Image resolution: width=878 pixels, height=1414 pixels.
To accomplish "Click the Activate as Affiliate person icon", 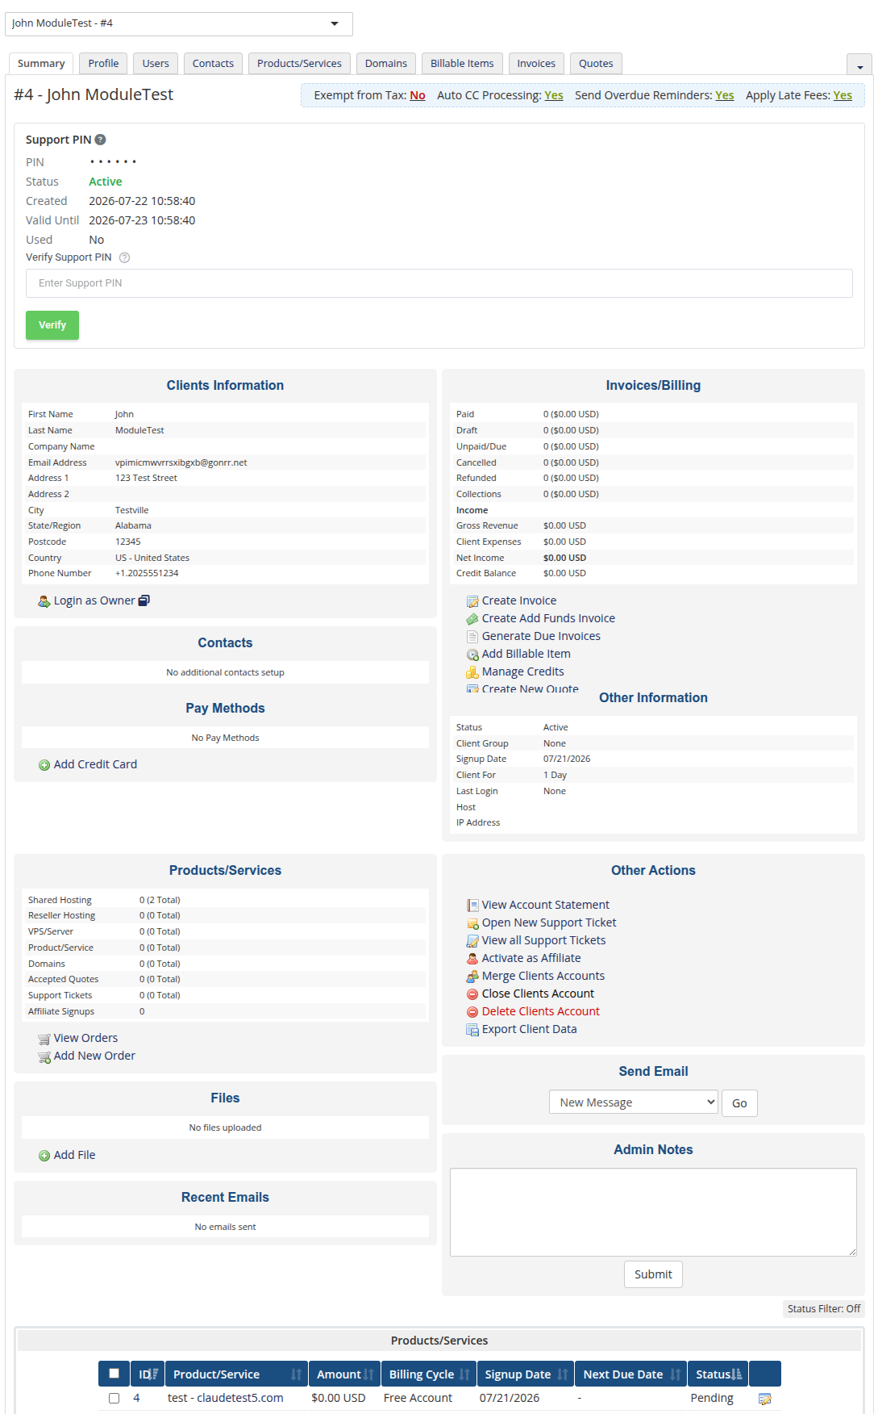I will tap(472, 959).
